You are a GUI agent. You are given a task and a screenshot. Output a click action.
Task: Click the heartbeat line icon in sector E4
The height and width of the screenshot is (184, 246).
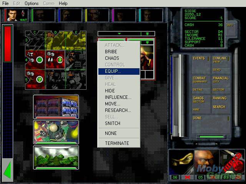(x=71, y=60)
